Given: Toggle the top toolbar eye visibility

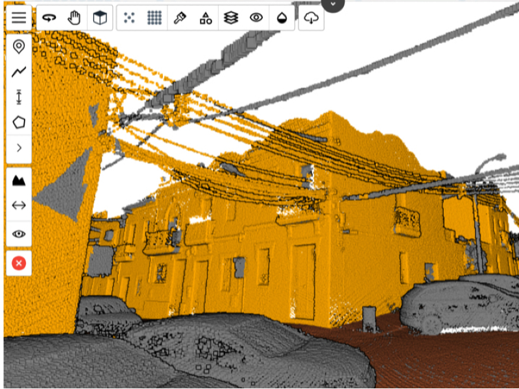Looking at the screenshot, I should click(256, 18).
